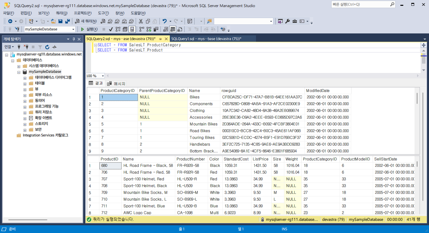Click the Save All icon

tap(67, 21)
